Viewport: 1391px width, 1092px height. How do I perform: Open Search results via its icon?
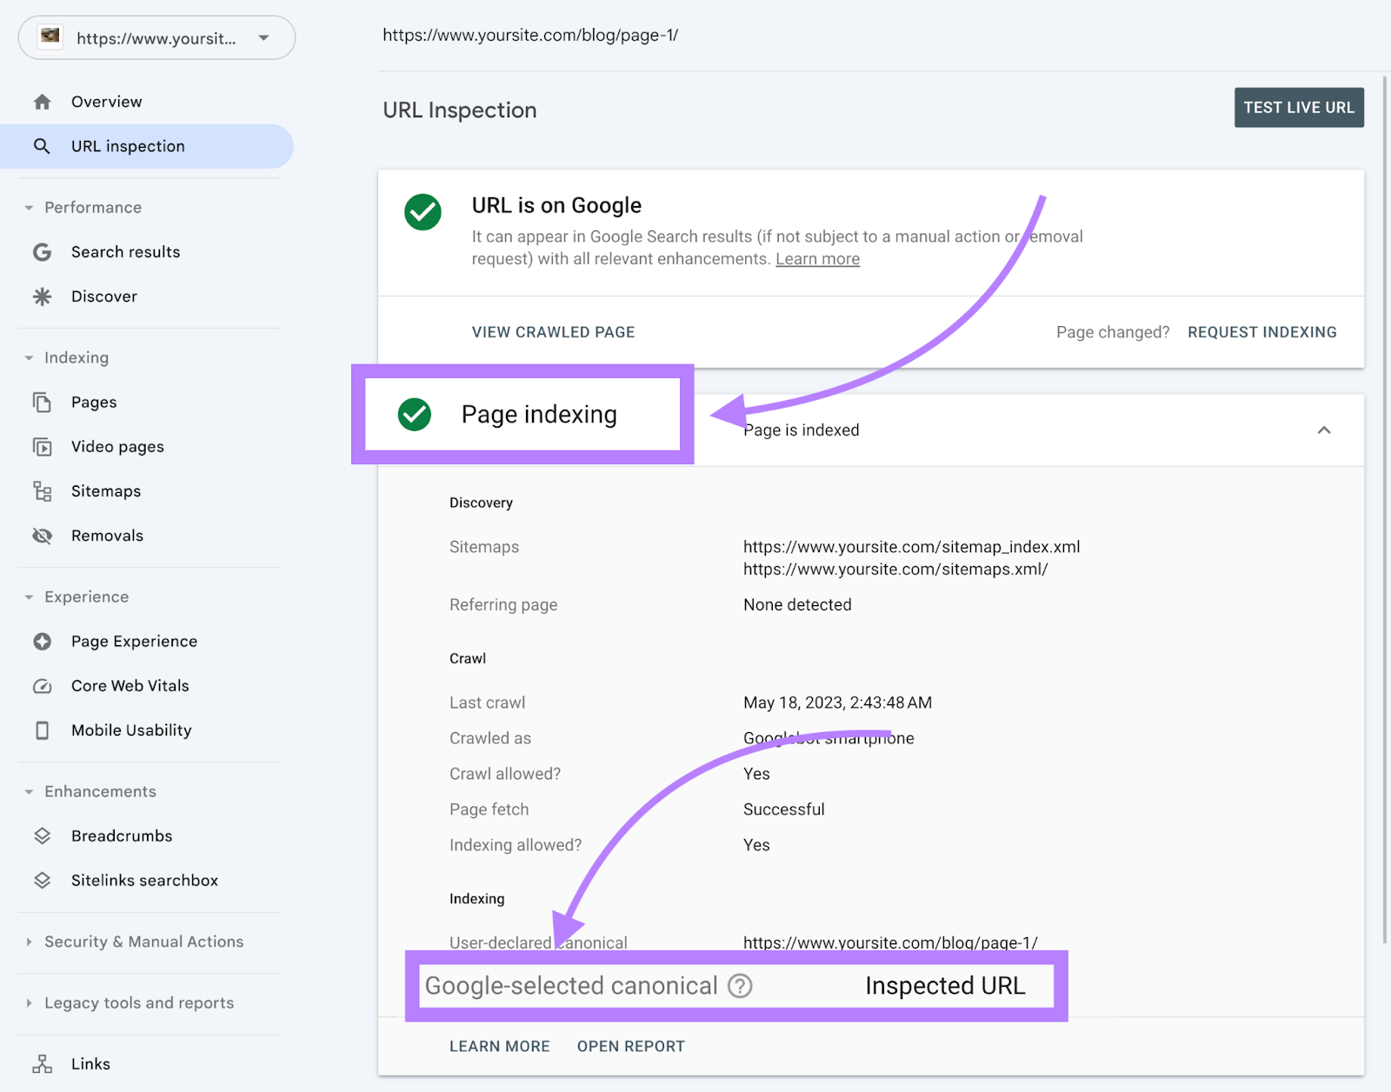click(x=42, y=252)
